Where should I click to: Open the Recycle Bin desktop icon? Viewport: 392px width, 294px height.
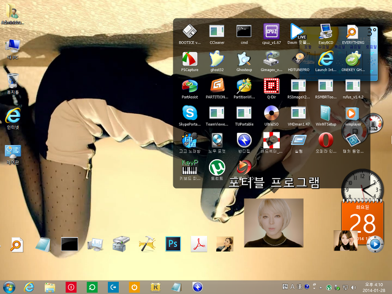[12, 81]
